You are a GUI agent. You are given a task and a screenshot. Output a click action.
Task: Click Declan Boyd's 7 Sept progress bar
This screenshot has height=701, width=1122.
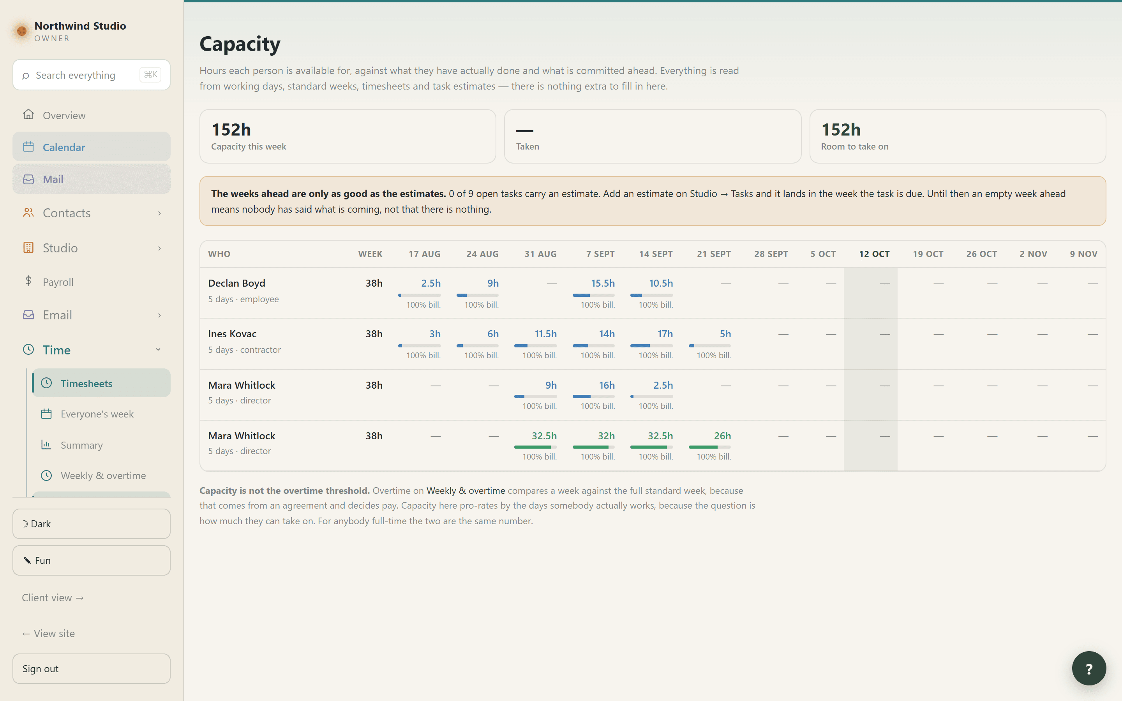[593, 295]
